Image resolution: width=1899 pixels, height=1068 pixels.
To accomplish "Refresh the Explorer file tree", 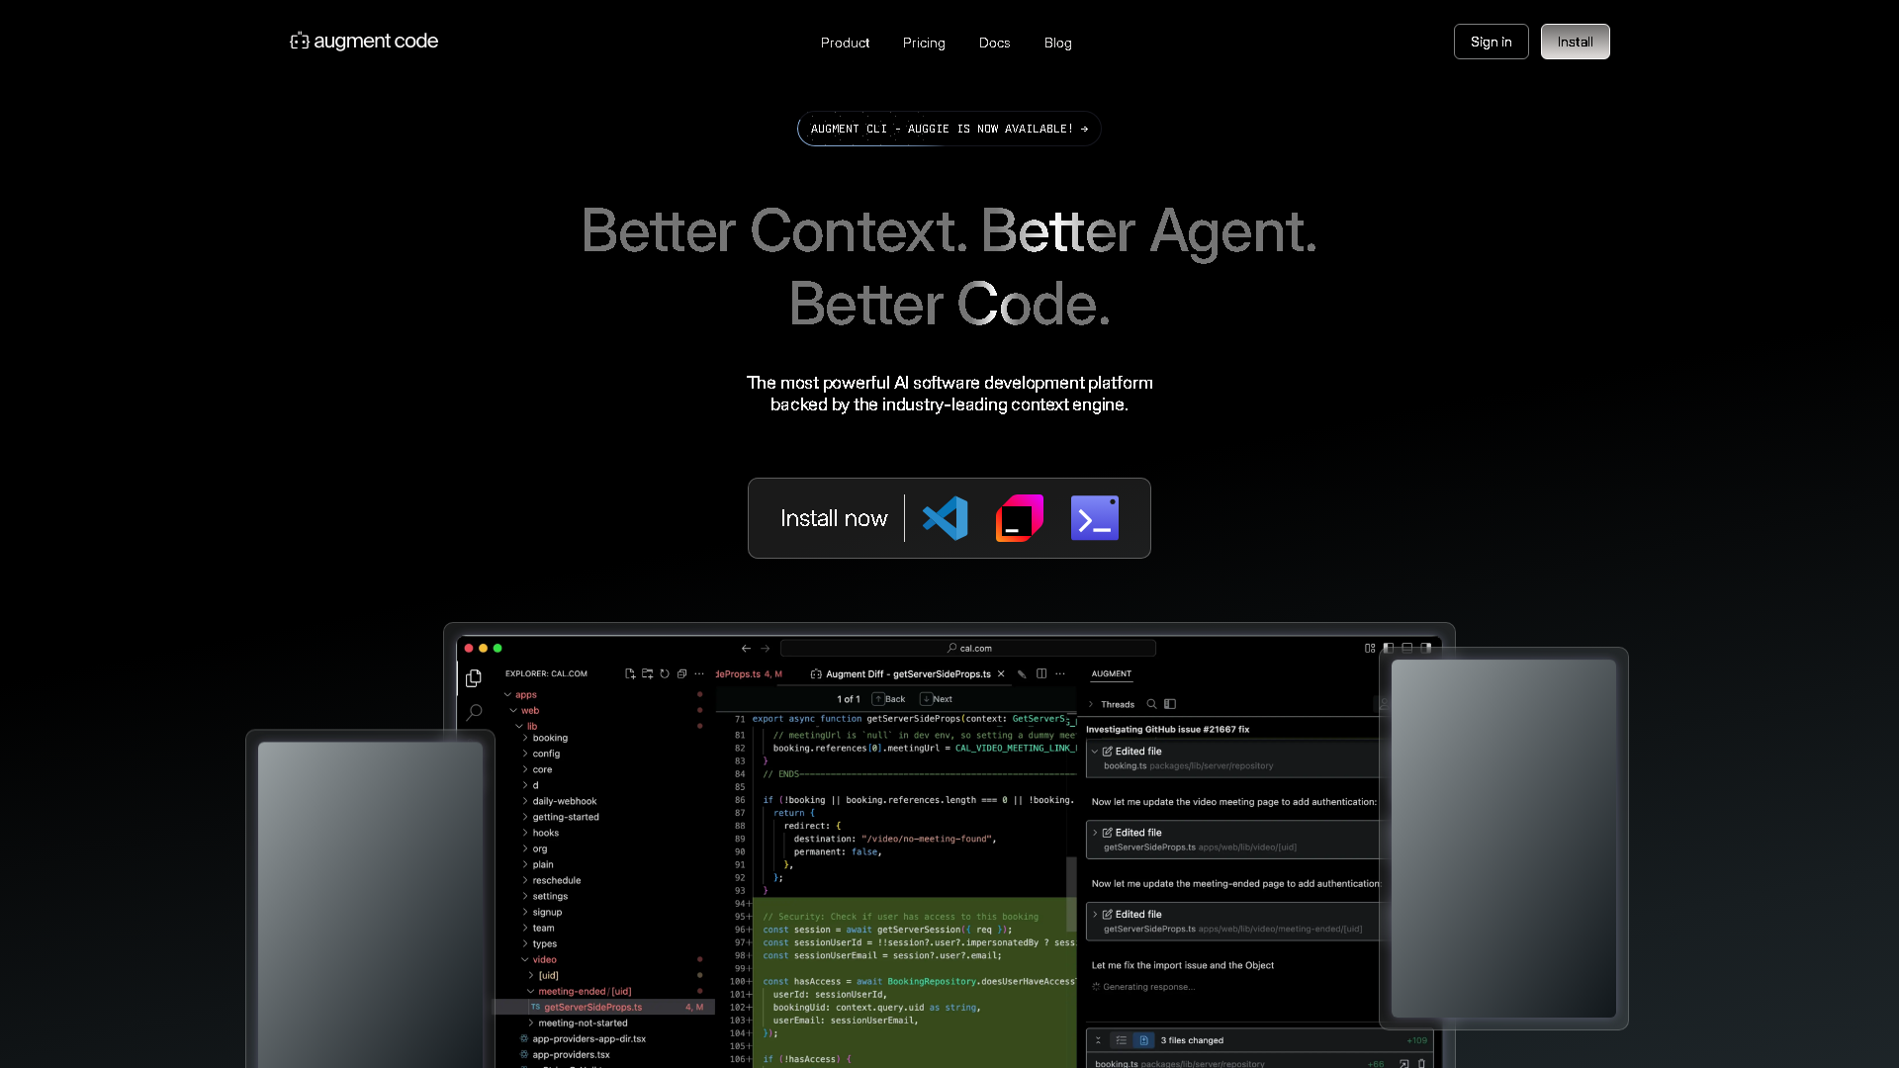I will point(665,673).
